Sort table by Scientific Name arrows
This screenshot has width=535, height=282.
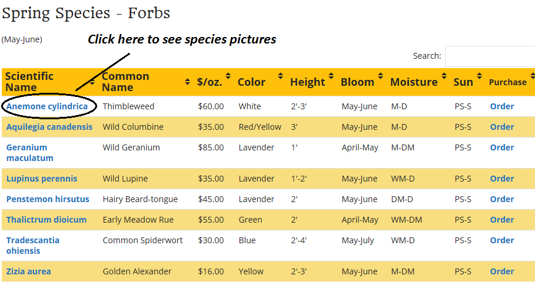coord(92,82)
